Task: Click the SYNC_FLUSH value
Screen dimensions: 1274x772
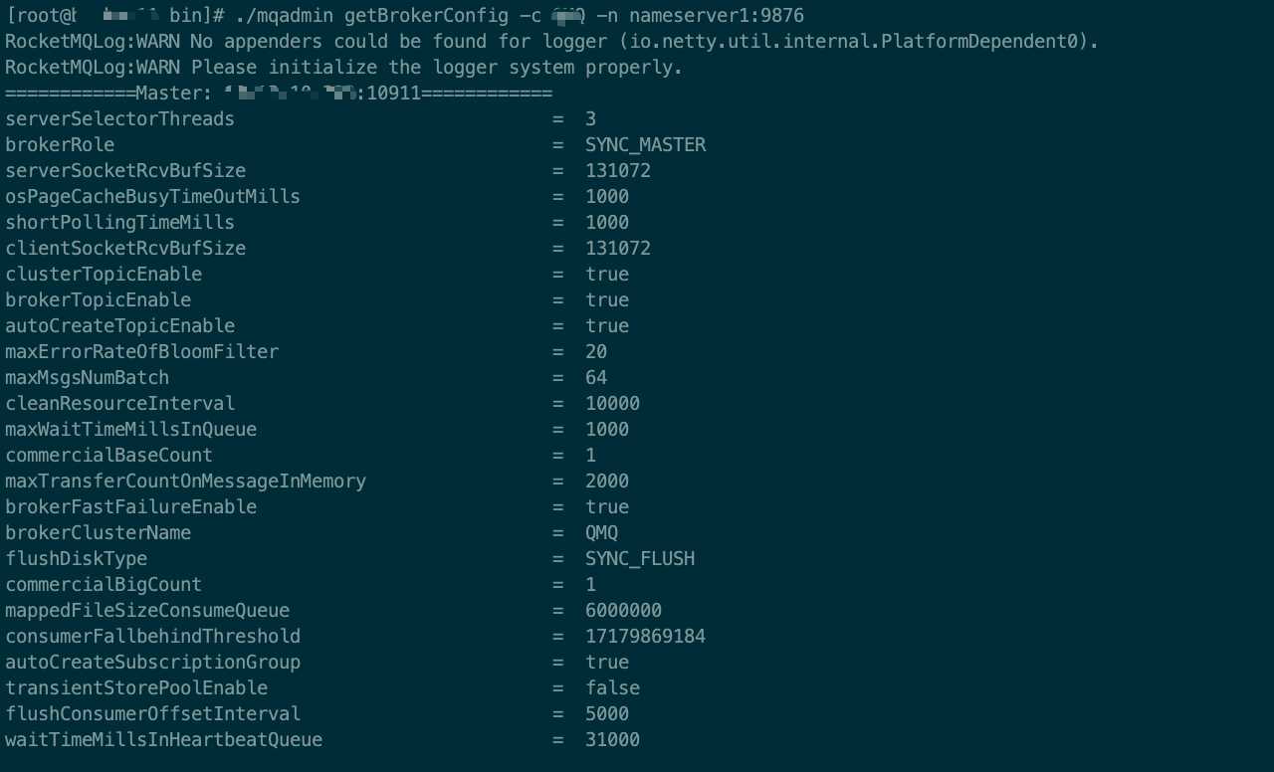Action: coord(640,559)
